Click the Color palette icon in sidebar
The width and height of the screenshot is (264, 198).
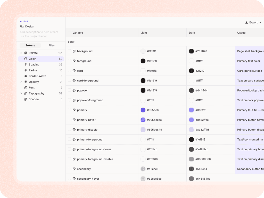pos(26,59)
